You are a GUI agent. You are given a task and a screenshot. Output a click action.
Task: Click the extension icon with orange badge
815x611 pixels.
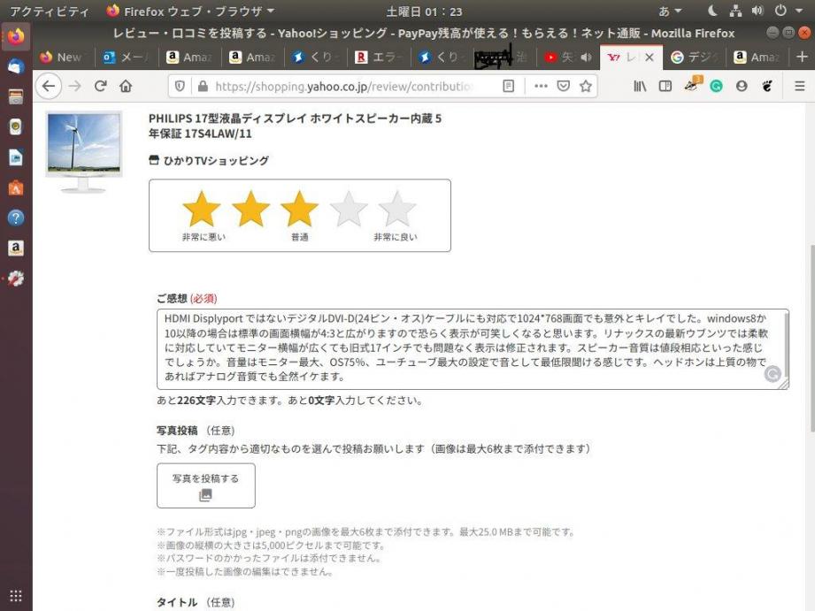click(692, 85)
